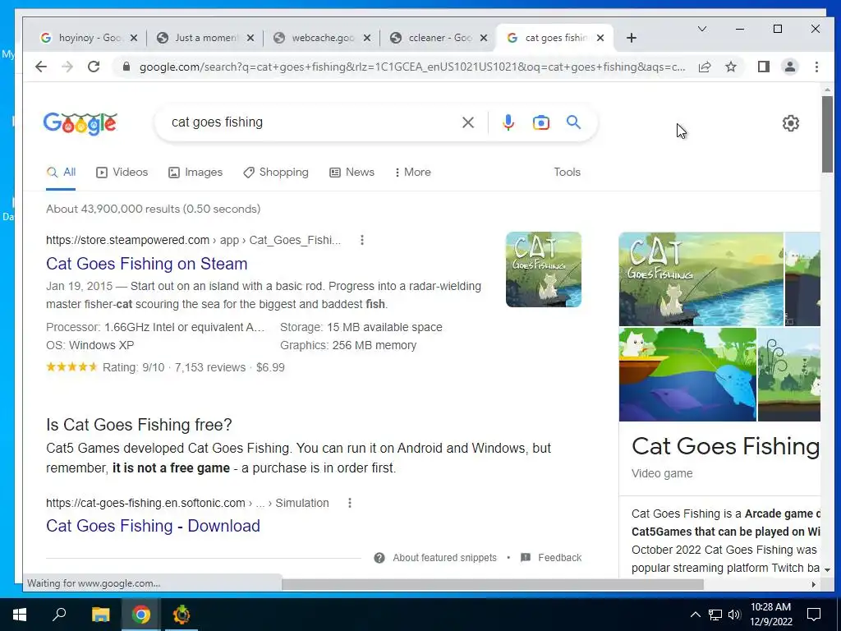Open Windows taskbar search
841x631 pixels.
[x=59, y=615]
